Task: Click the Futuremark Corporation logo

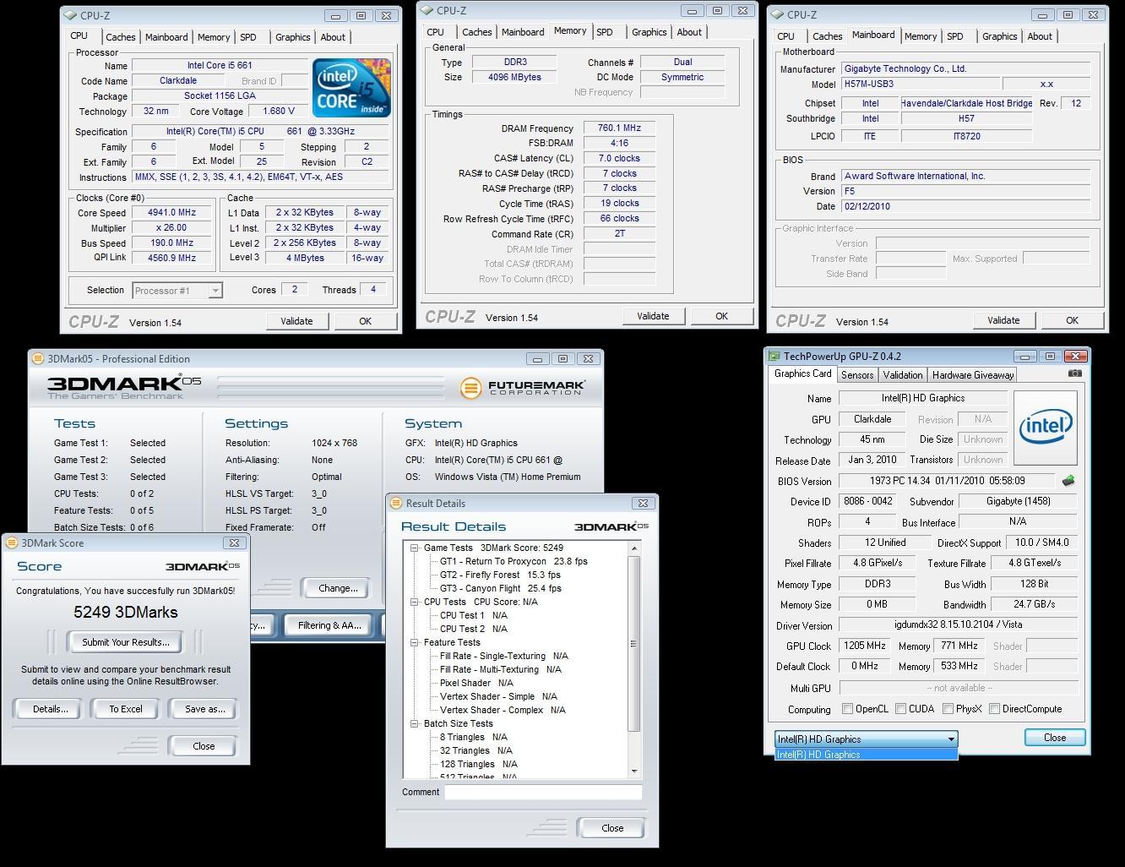Action: coord(523,388)
